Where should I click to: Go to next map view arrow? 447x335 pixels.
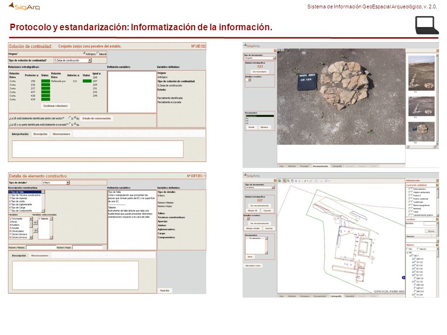[x=299, y=181]
